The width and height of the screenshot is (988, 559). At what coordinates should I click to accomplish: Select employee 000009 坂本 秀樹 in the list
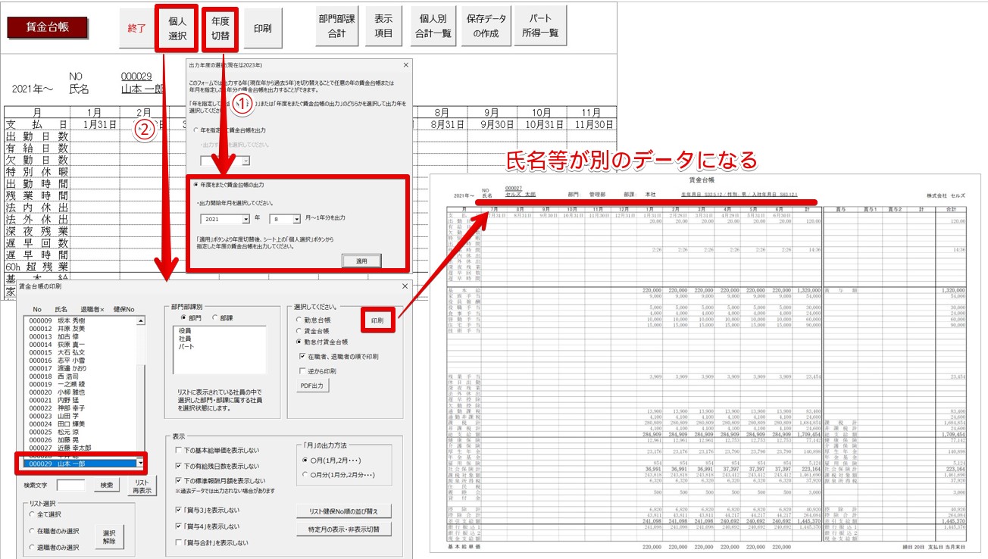pyautogui.click(x=81, y=320)
